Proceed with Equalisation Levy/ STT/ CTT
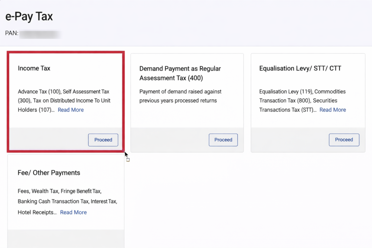Screen dimensions: 372x248 tap(344, 140)
